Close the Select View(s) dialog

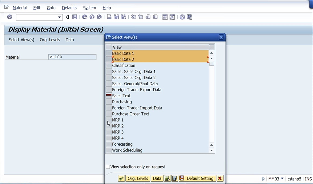[x=221, y=37]
